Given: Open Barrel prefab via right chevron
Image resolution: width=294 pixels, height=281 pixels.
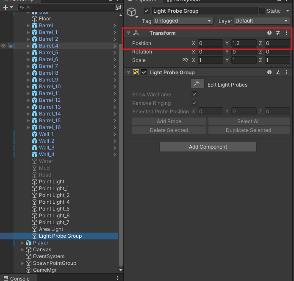Looking at the screenshot, I should click(114, 25).
